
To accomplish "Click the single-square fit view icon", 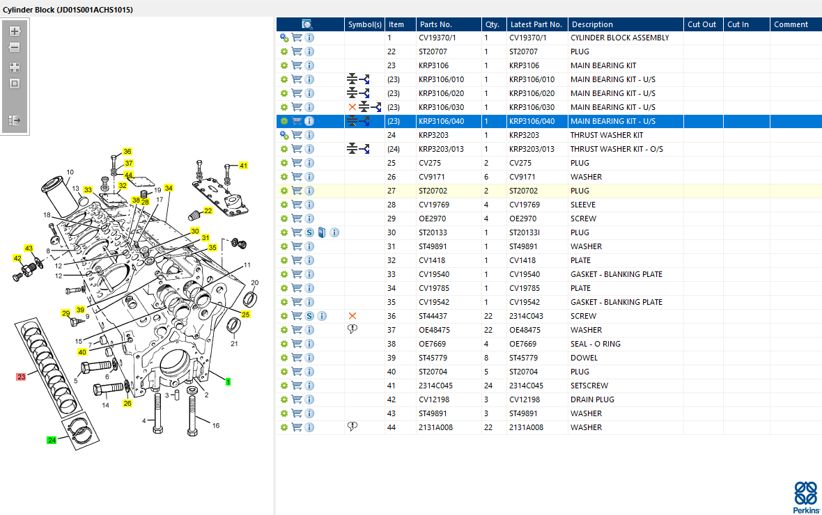I will (x=15, y=84).
